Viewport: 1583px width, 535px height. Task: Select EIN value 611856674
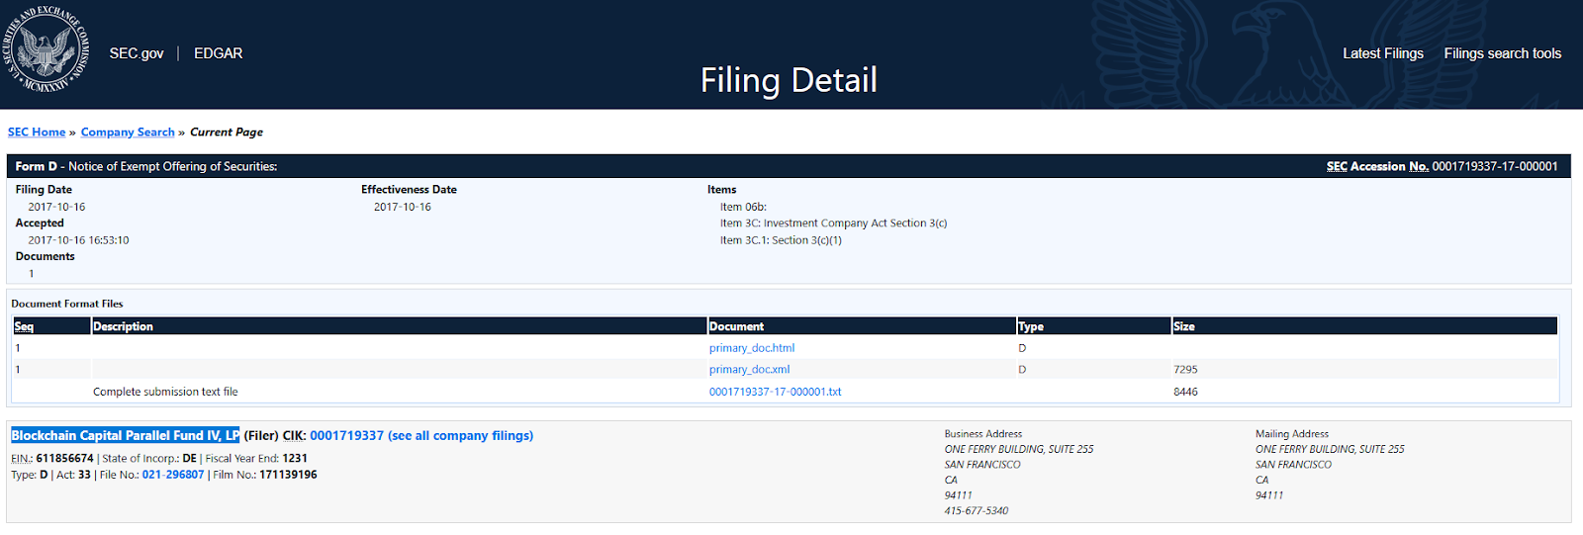pos(64,459)
